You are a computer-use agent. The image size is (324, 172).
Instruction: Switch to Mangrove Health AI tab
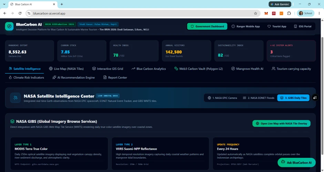[x=247, y=69]
